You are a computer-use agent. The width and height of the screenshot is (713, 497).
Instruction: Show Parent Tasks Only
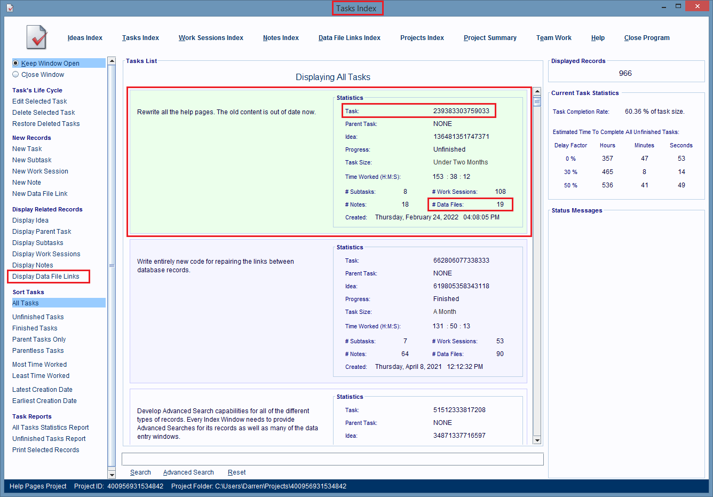39,340
